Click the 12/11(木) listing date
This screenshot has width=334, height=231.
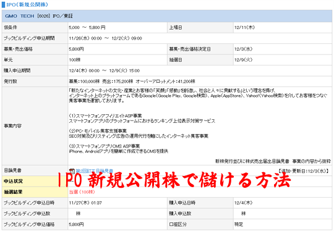244,27
